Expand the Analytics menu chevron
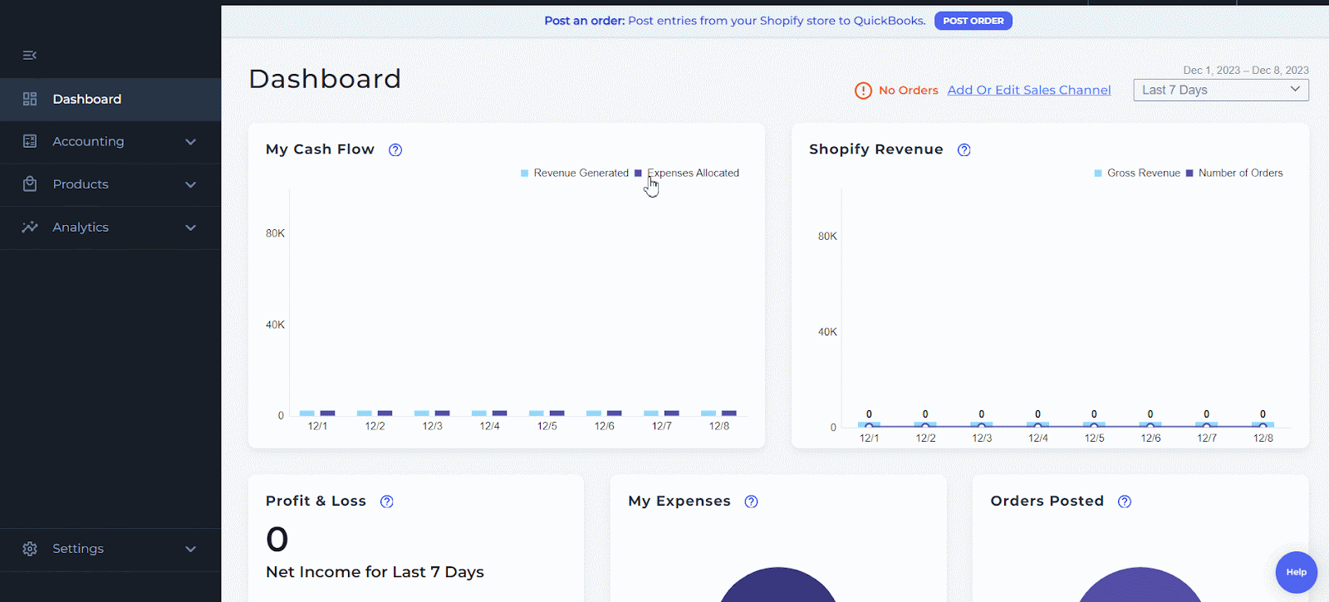 [191, 228]
